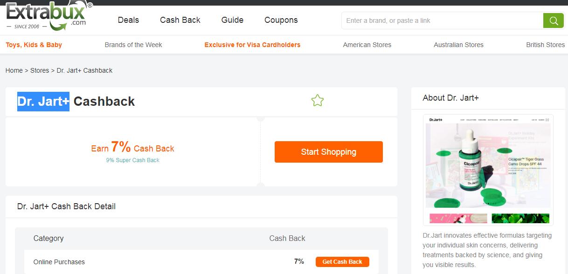Open the Cash Back menu

180,20
